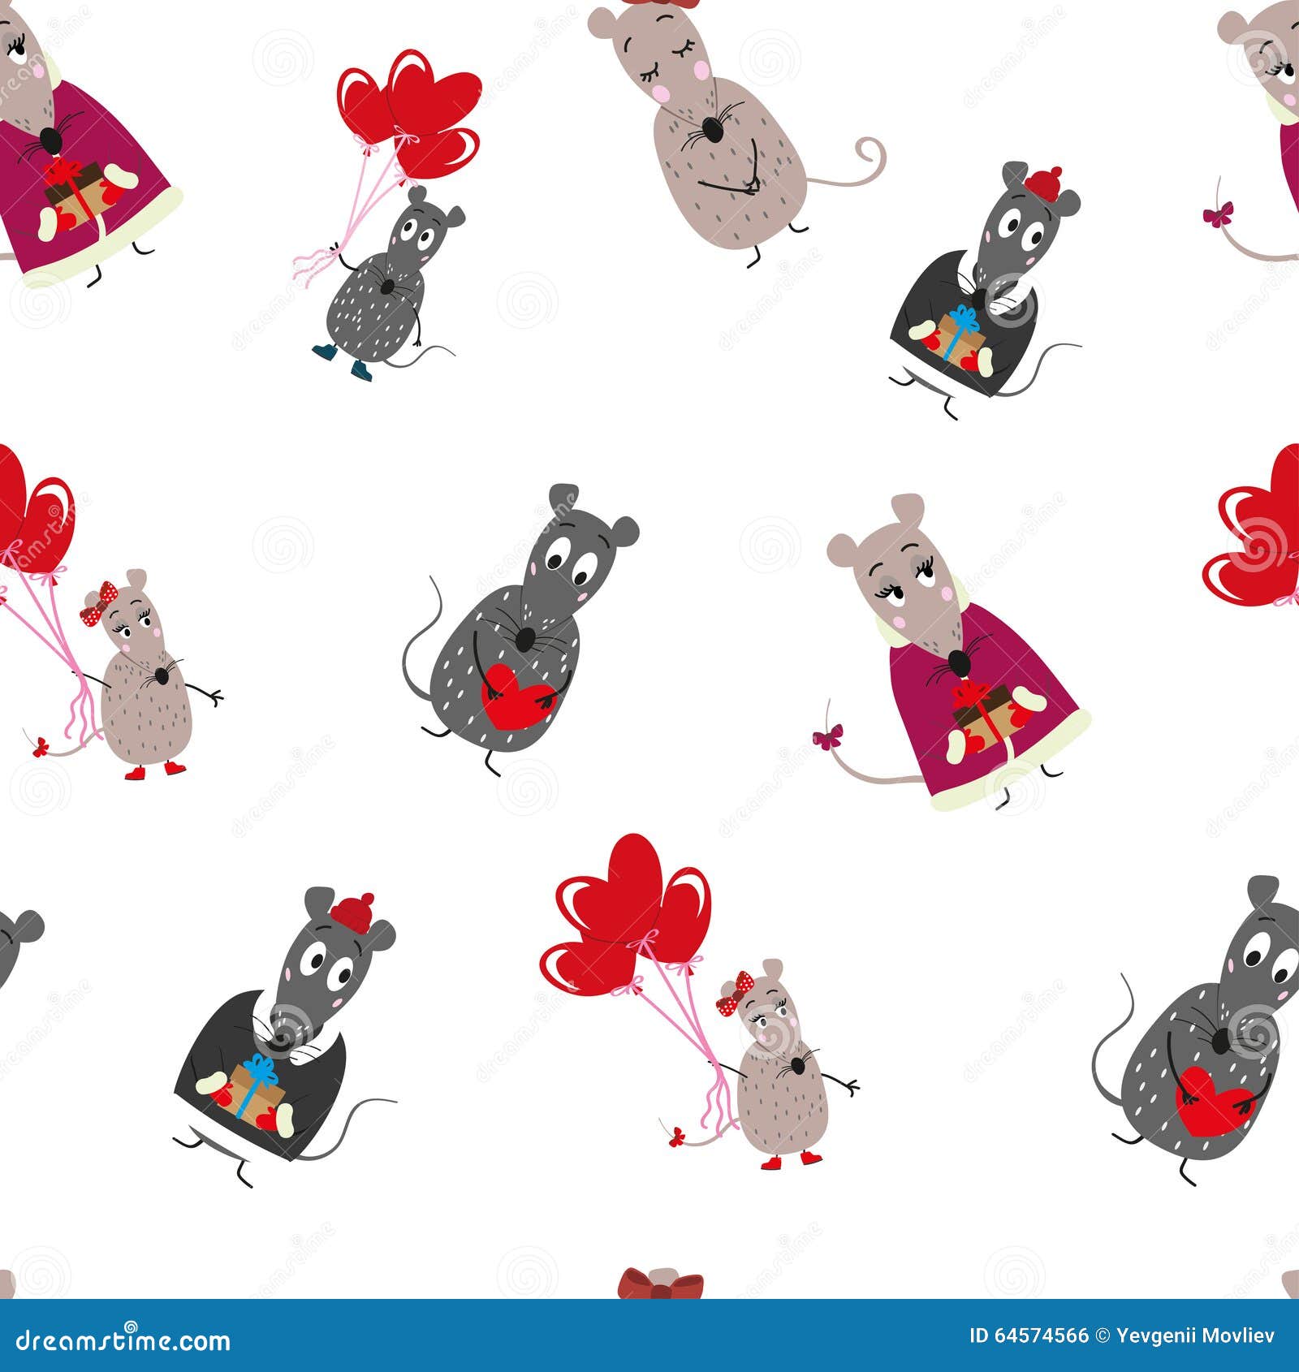Click the image ID 64574566 text
Viewport: 1299px width, 1372px height.
tap(1029, 1335)
